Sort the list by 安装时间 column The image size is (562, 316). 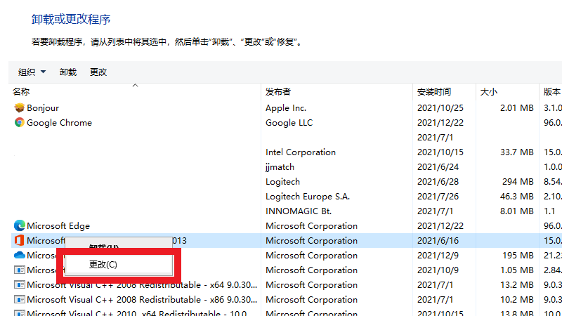pos(434,92)
